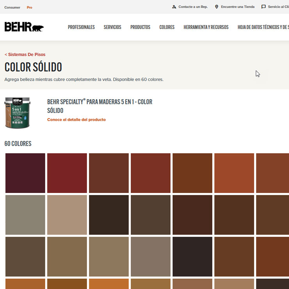Switch to the Consumer site
Screen dimensions: 289x289
point(12,7)
